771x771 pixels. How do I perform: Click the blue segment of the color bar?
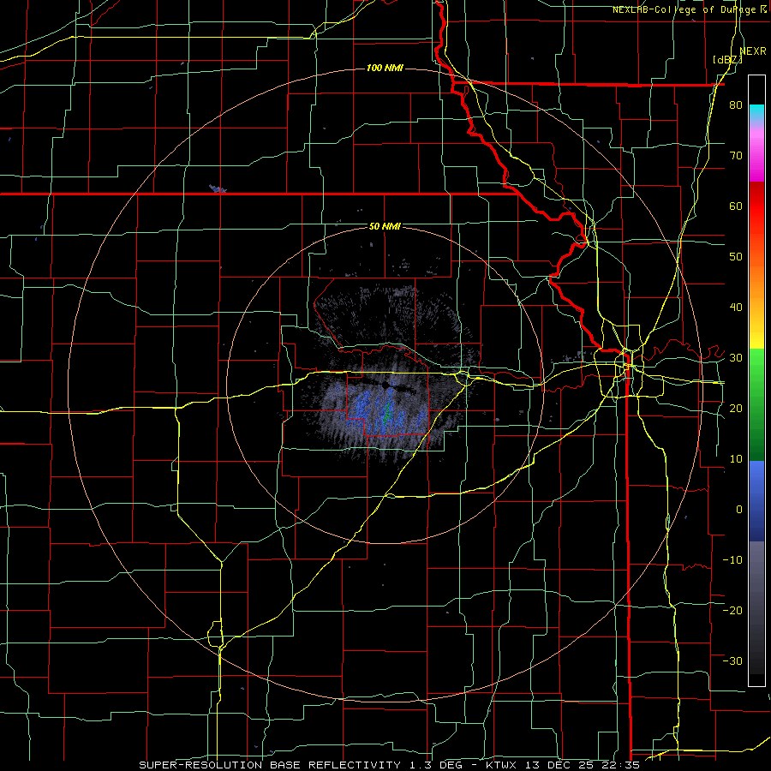(756, 501)
